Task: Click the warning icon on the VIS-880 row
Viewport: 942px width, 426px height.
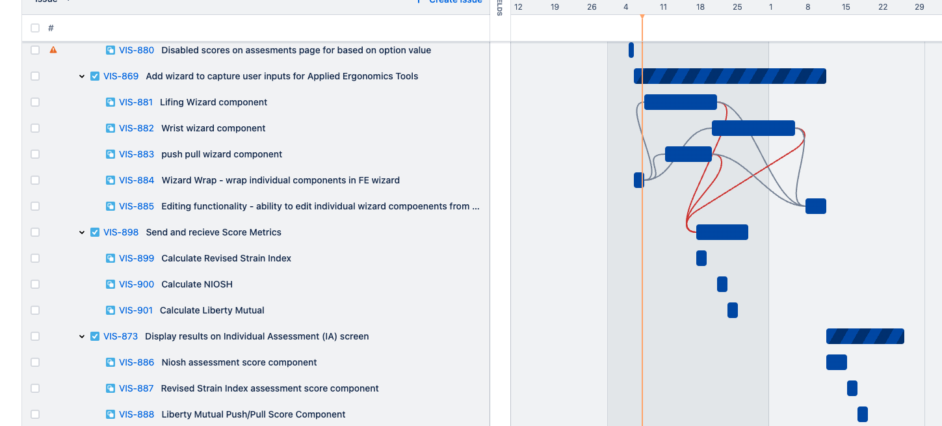Action: pos(53,49)
